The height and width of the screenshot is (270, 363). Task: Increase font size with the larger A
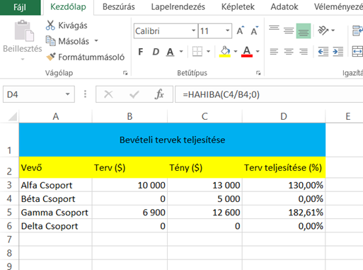point(241,30)
